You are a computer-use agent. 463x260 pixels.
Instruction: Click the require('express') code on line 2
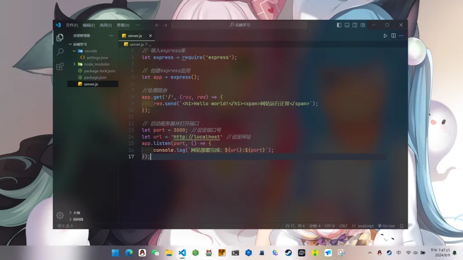click(x=208, y=57)
